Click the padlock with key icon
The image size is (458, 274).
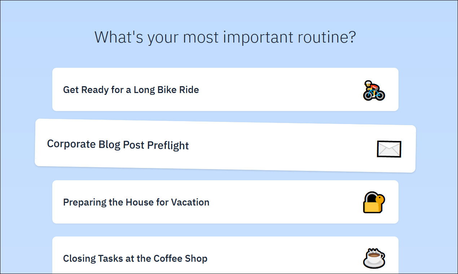tap(374, 202)
